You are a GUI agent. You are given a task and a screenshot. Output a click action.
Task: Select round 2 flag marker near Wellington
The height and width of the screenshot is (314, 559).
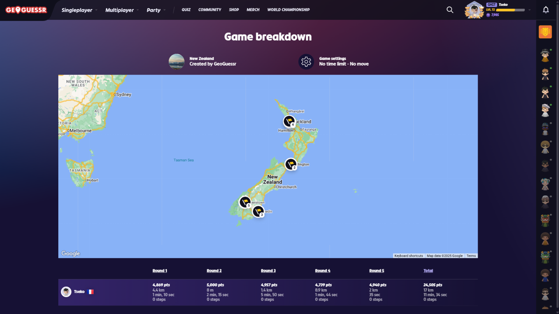tap(291, 164)
